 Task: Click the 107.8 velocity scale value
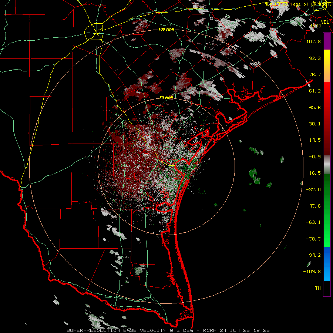(x=313, y=41)
